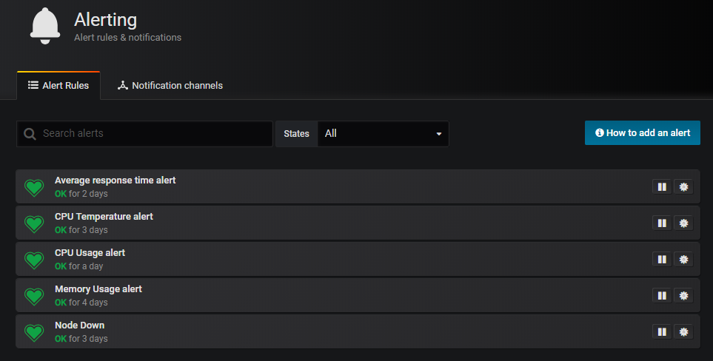Open settings gear for Average response time alert
Screen dimensions: 713x361
coord(683,186)
